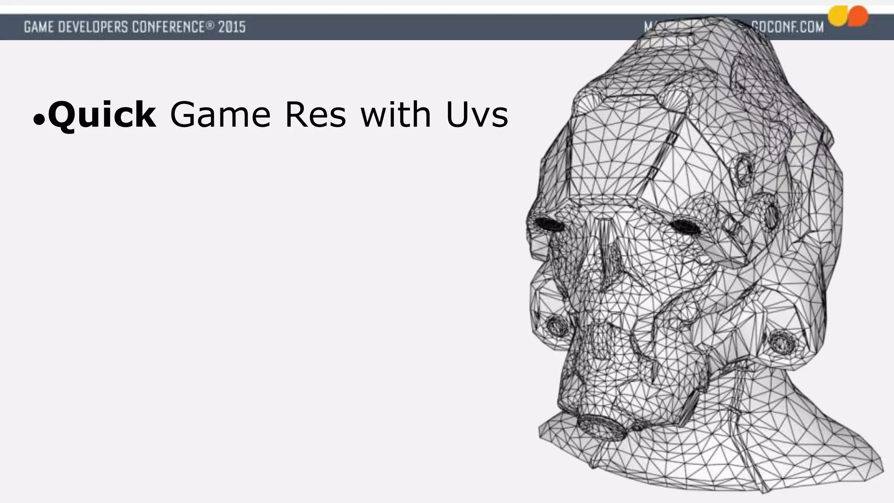Click the 'Game Developers Conference 2015' header text

point(135,27)
